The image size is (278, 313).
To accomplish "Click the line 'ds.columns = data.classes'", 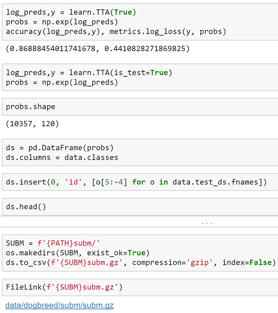I will coord(62,157).
